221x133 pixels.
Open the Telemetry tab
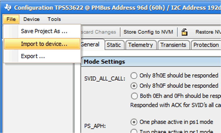(141, 45)
